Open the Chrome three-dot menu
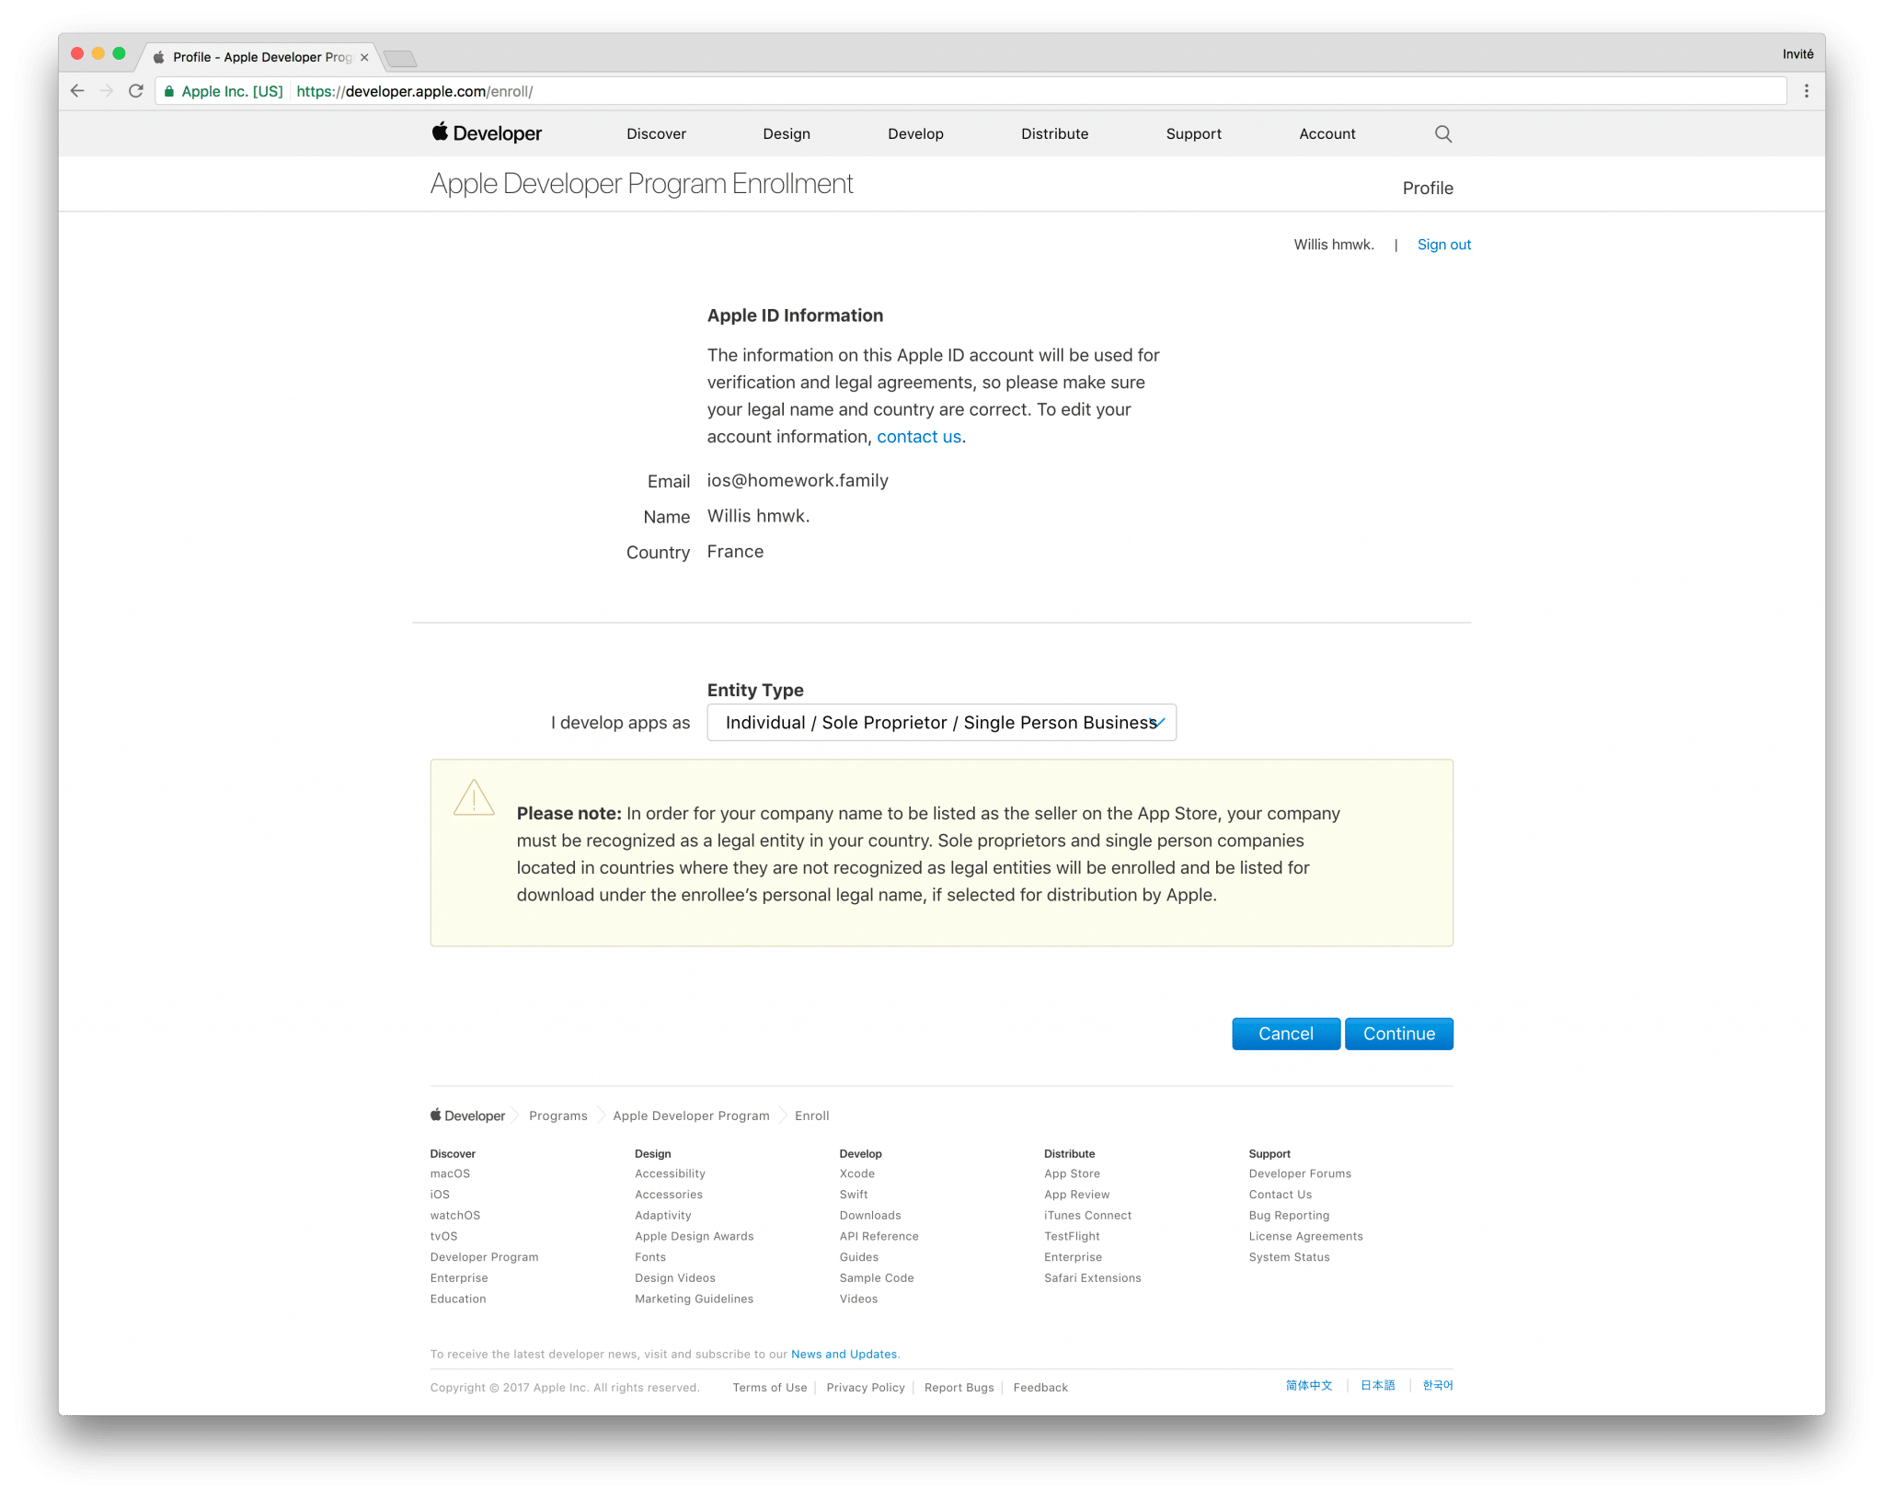This screenshot has width=1884, height=1499. 1806,91
